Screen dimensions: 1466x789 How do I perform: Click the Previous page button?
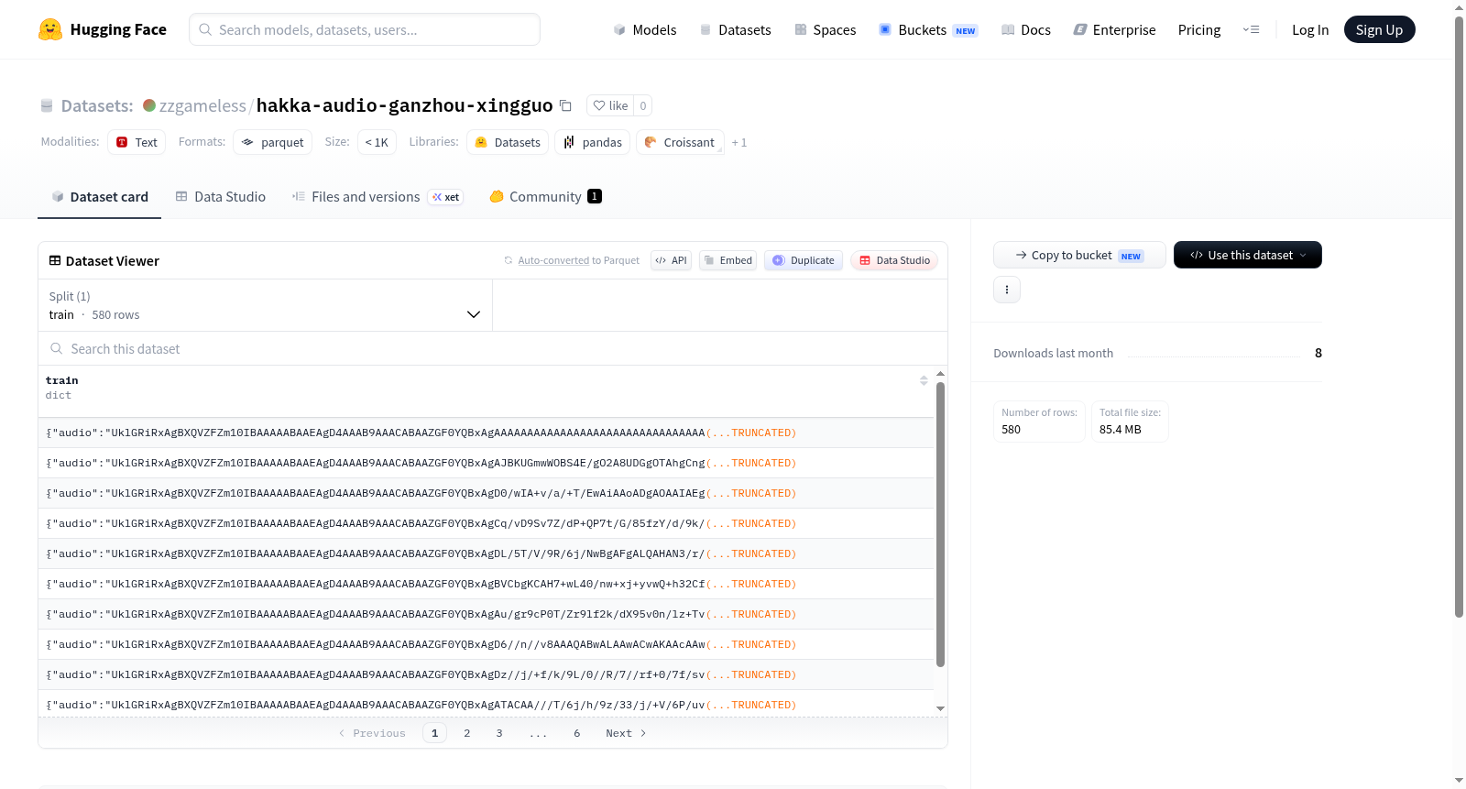point(372,733)
